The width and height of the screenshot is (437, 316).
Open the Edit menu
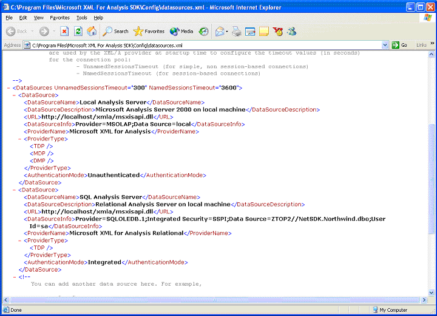[x=23, y=18]
